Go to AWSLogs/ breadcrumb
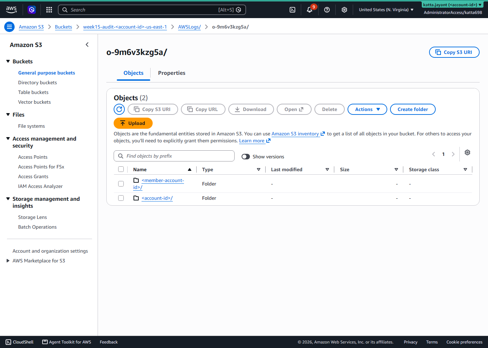This screenshot has height=348, width=488. pos(189,27)
